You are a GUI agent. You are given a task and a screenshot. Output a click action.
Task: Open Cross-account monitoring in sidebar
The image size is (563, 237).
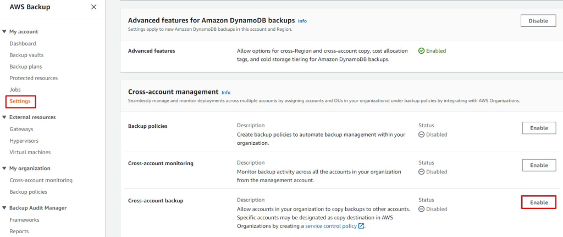click(41, 180)
